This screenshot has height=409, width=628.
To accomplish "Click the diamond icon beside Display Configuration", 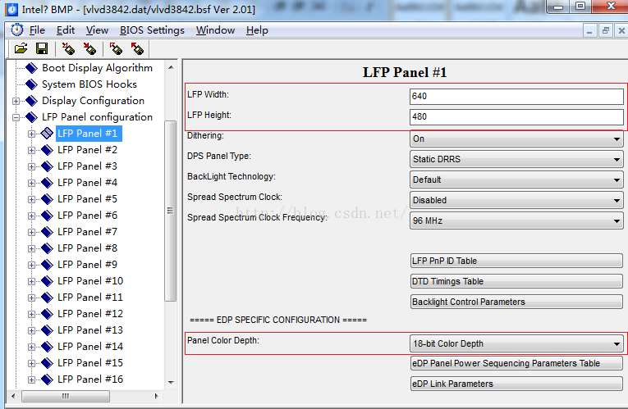I will tap(31, 101).
